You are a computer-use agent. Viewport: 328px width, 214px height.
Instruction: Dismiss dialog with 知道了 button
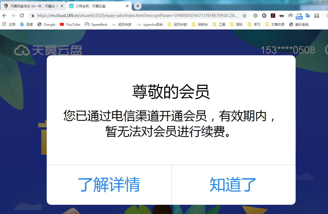pyautogui.click(x=233, y=184)
